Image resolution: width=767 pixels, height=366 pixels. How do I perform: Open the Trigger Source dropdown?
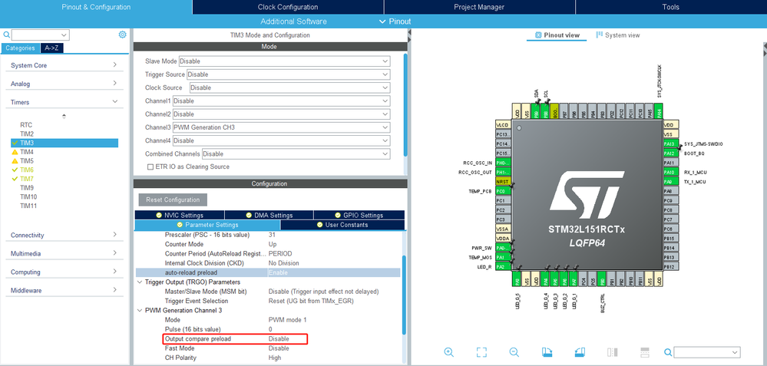click(x=289, y=74)
